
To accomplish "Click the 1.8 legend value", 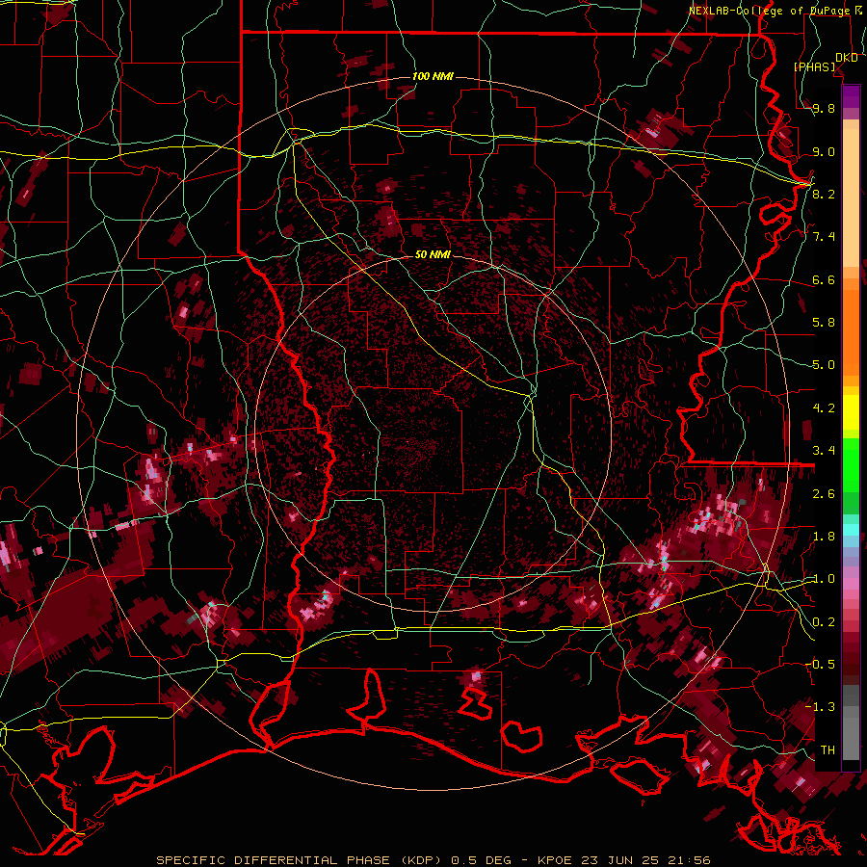I will pos(824,537).
